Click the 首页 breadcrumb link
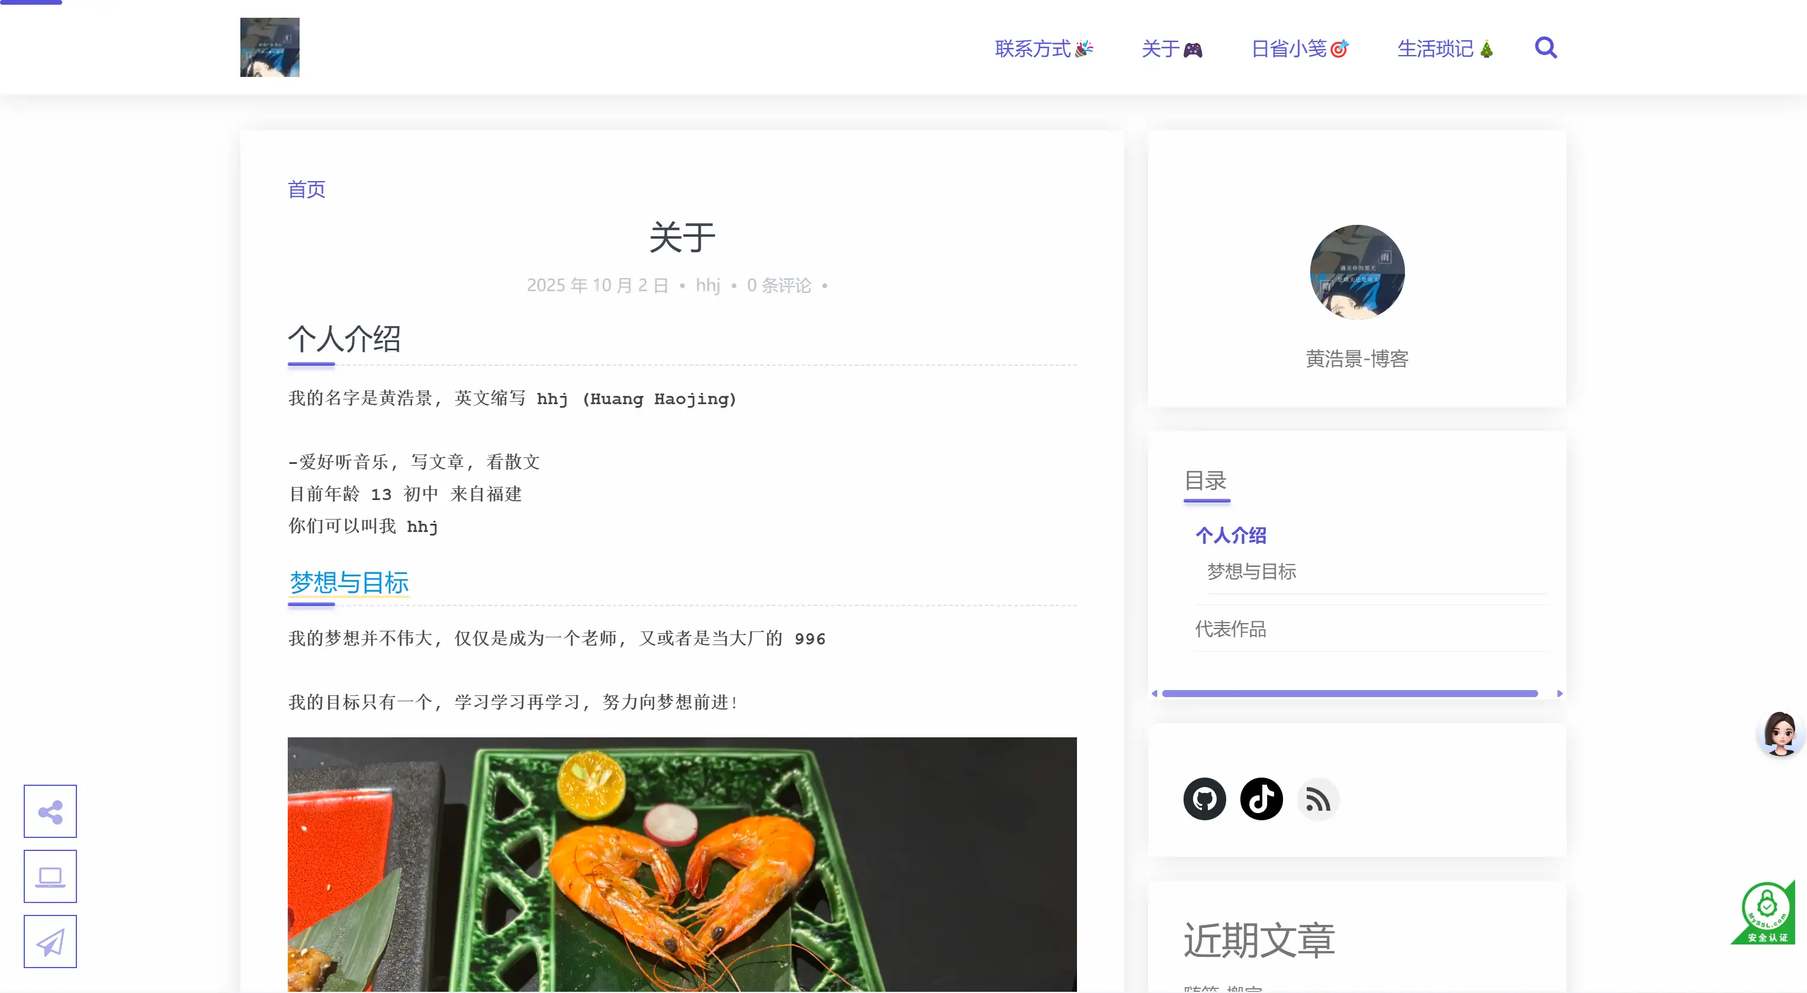This screenshot has height=993, width=1807. 307,189
